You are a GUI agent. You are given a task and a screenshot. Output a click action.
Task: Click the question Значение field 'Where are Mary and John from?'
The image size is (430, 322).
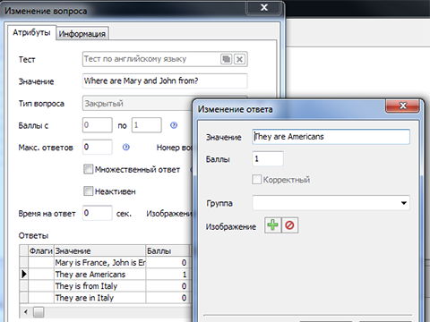[165, 80]
